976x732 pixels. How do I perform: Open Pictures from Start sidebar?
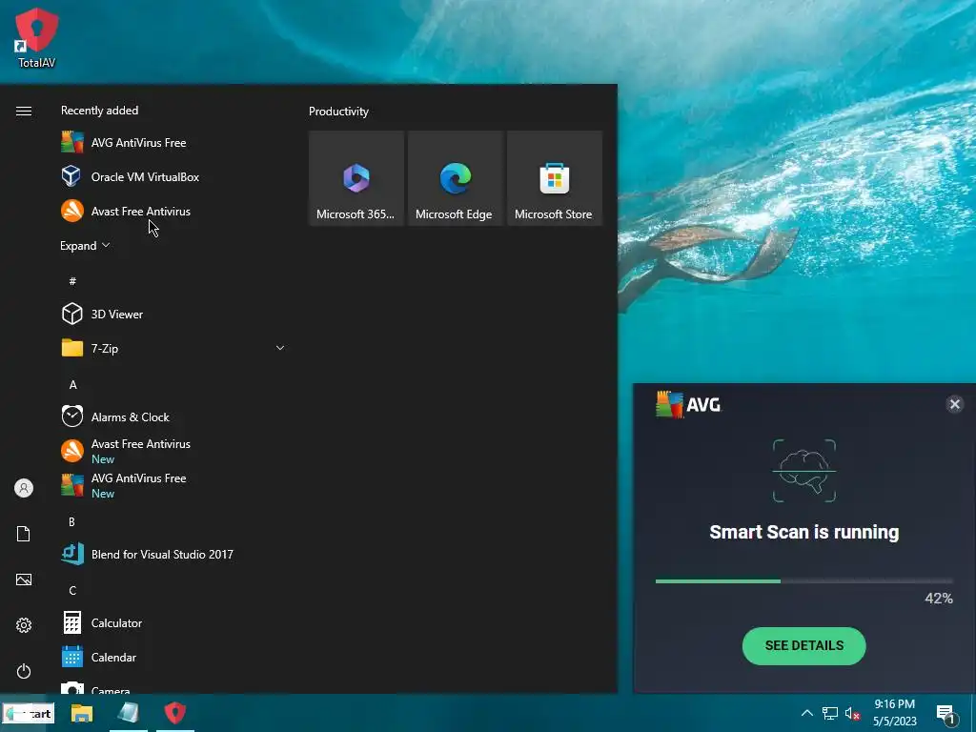coord(24,579)
